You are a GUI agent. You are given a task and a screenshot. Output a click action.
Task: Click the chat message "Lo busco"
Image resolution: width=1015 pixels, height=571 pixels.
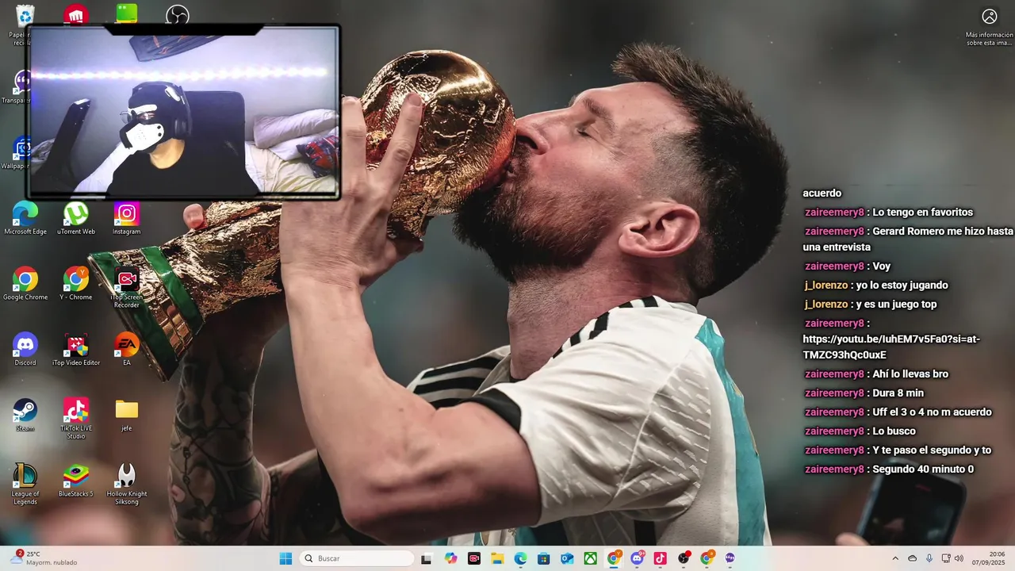pyautogui.click(x=894, y=431)
